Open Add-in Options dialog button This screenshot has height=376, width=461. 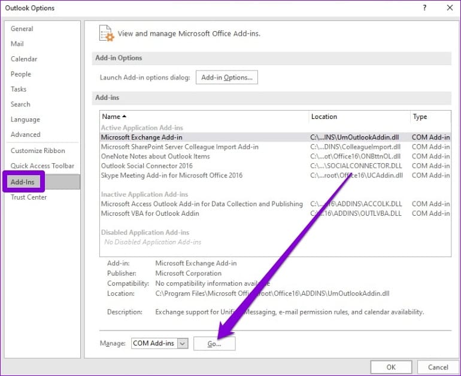click(227, 77)
